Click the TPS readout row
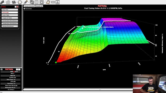Image resolution: width=166 pixels, height=93 pixels. 10,73
